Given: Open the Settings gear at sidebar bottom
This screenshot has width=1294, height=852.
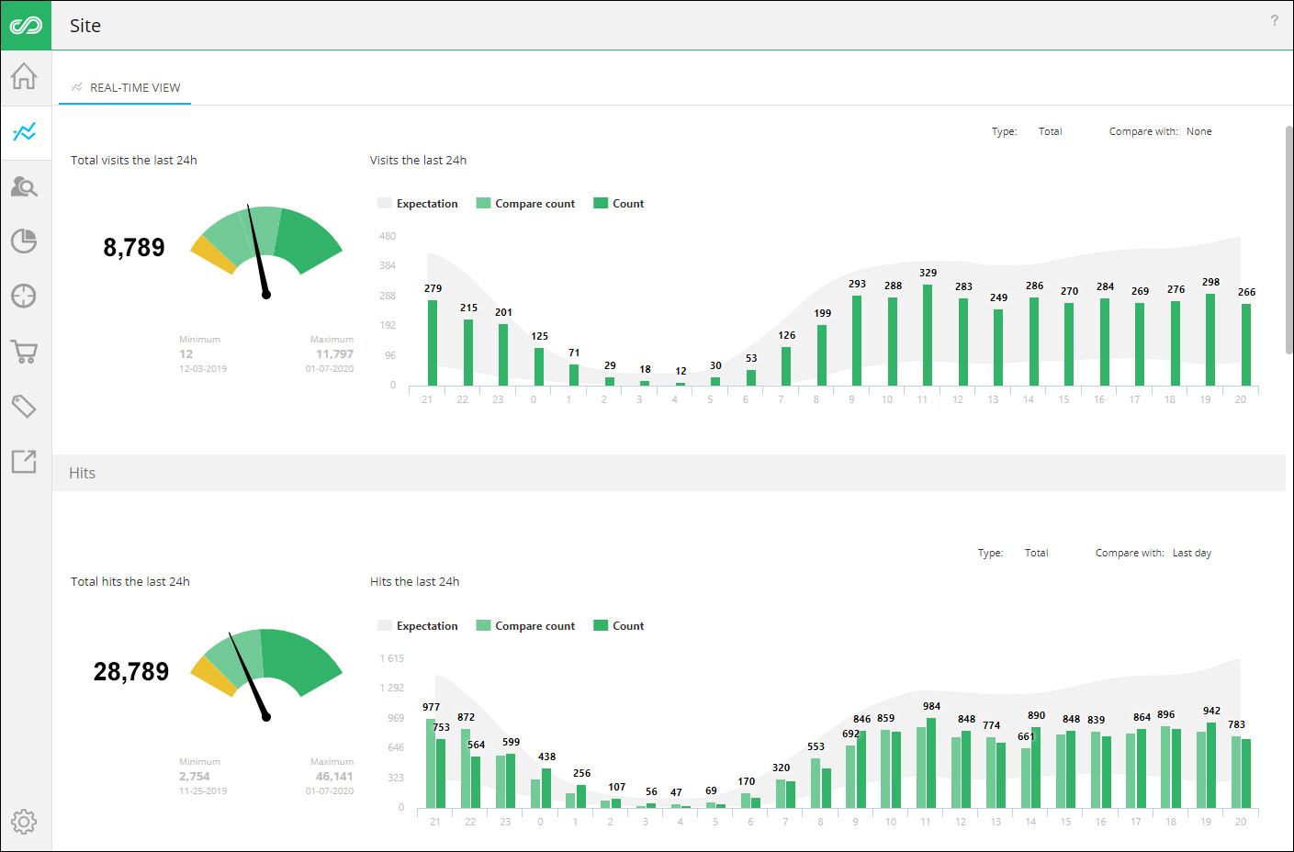Looking at the screenshot, I should (25, 821).
